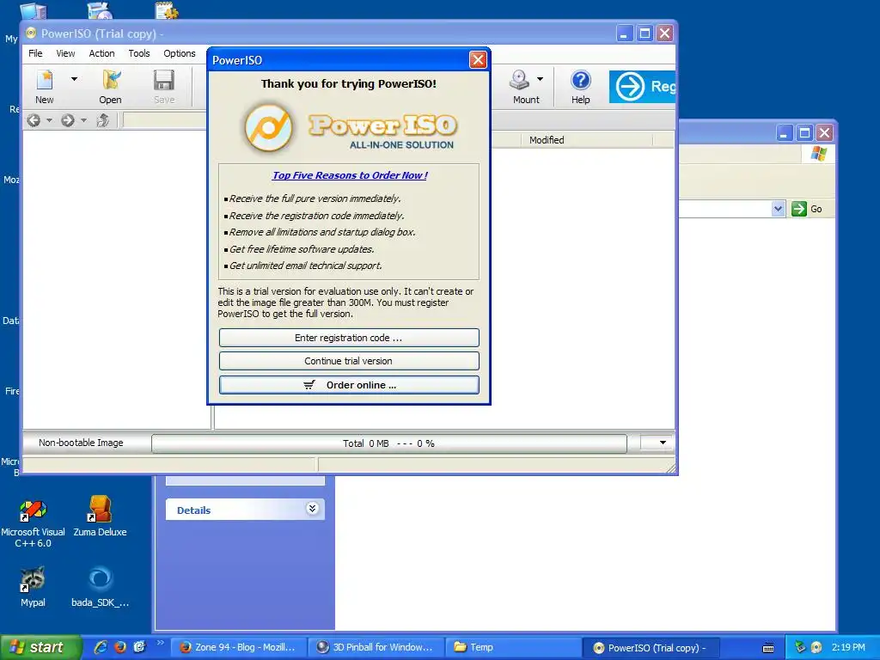Click the PowerISO system tray icon
The image size is (880, 660).
817,648
